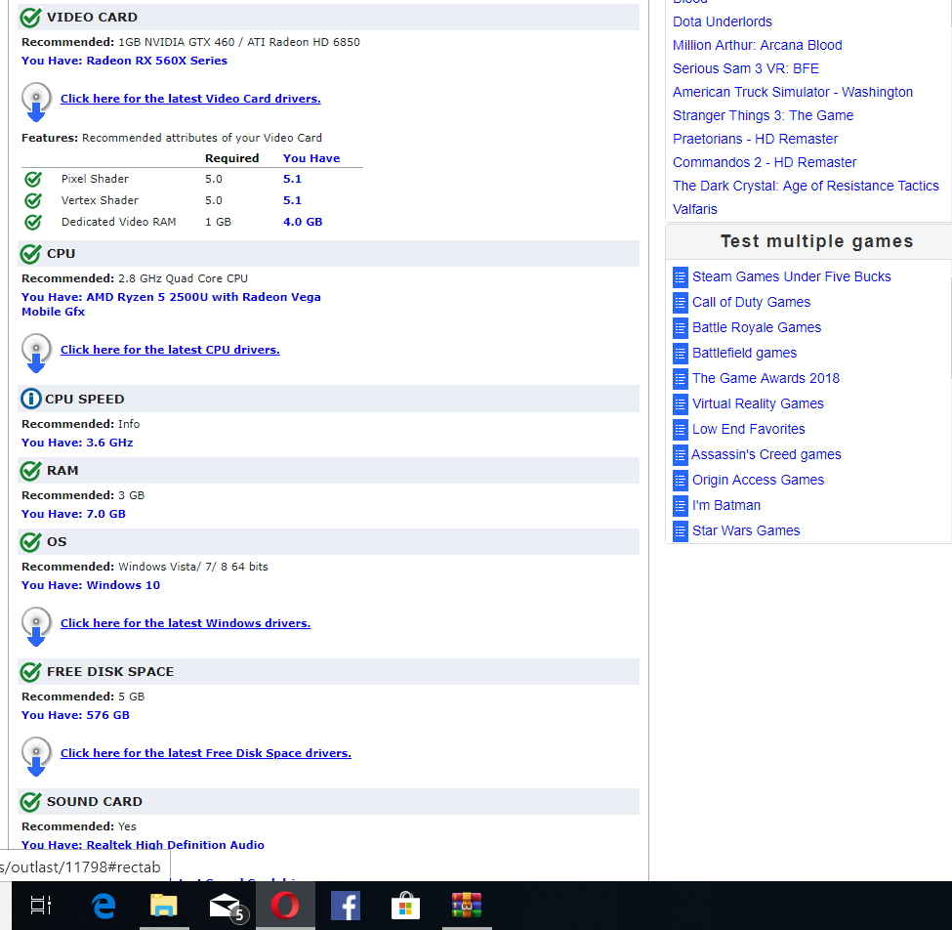Click the green check next to CPU heading
The width and height of the screenshot is (952, 930).
point(31,253)
